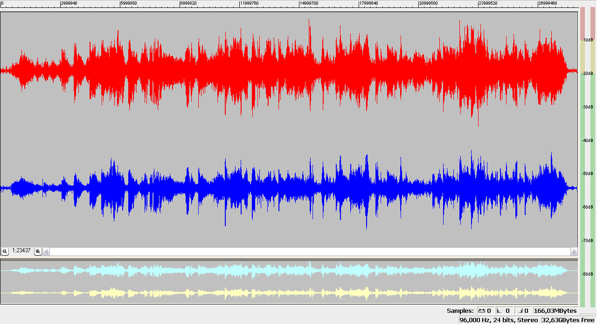Click ruler marker 0 at the start

pyautogui.click(x=2, y=3)
